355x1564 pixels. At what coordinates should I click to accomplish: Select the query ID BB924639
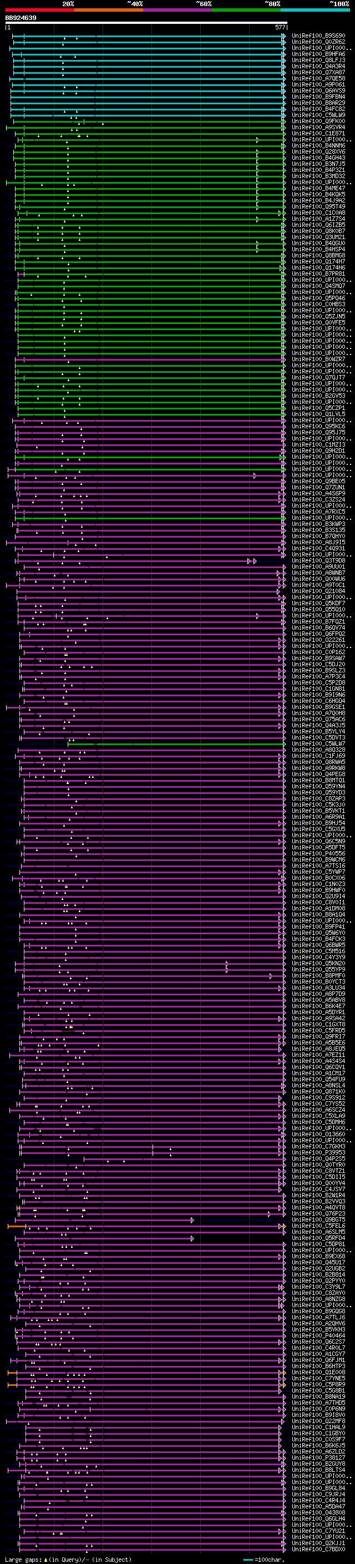21,18
